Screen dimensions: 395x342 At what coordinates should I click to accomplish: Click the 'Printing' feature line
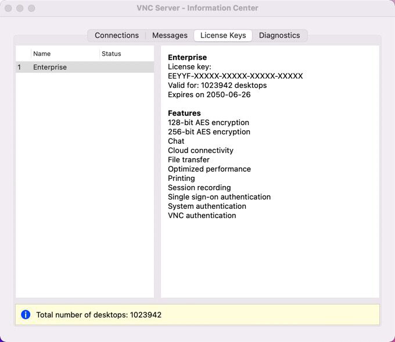(x=181, y=179)
